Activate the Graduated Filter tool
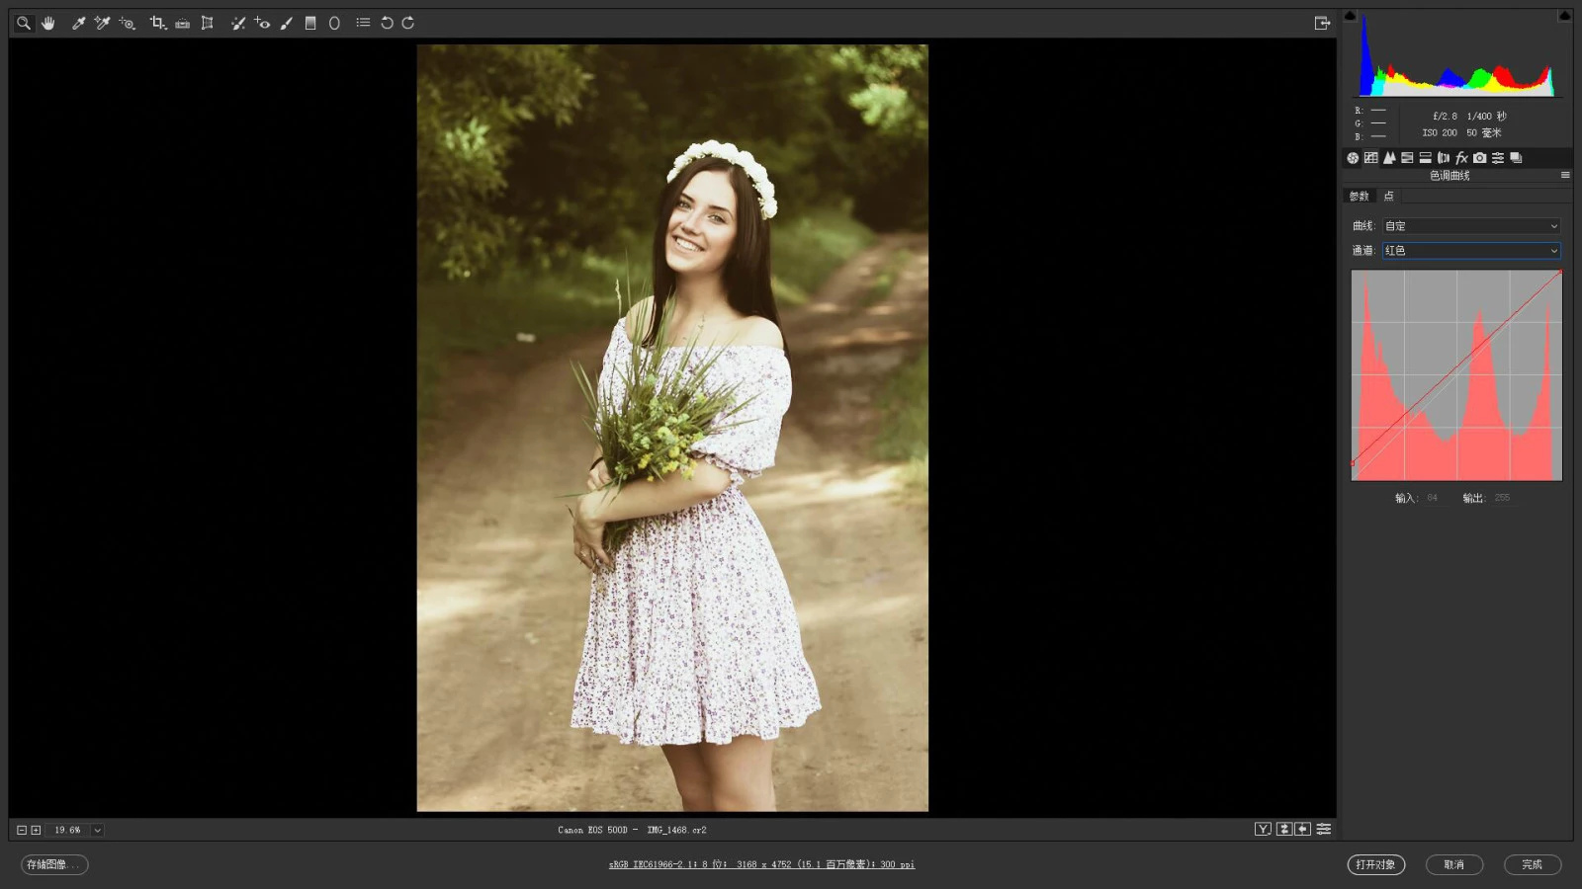Viewport: 1582px width, 889px height. (x=310, y=23)
